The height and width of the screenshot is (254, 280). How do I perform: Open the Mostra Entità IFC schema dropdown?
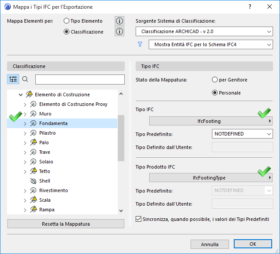coord(210,44)
